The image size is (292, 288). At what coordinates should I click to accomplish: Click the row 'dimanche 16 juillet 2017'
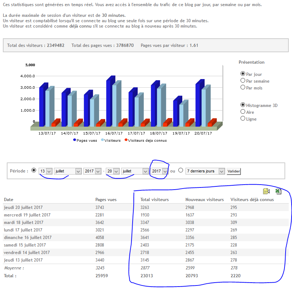[x=146, y=238]
